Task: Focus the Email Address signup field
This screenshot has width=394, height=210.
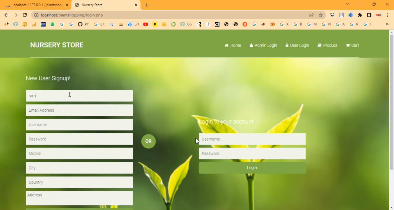Action: click(x=79, y=110)
